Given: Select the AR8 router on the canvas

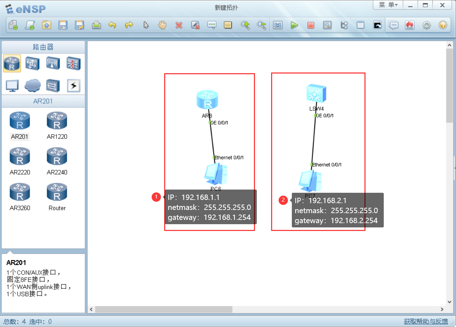Looking at the screenshot, I should pos(207,100).
